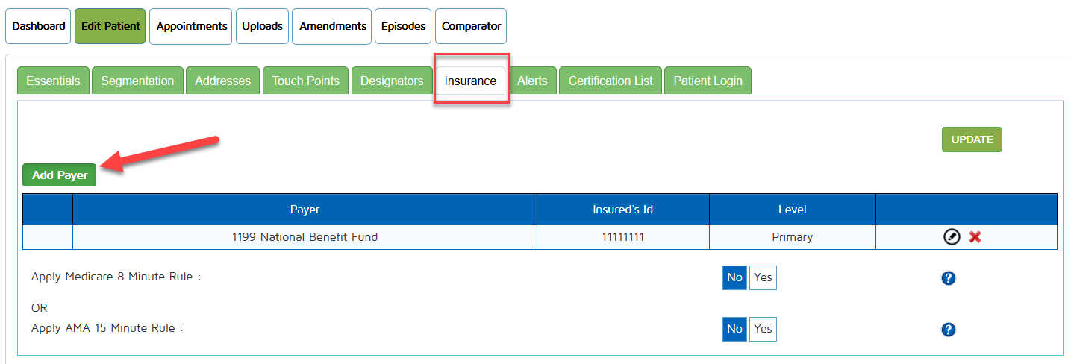Open help for Medicare 8 Minute Rule

click(x=949, y=278)
